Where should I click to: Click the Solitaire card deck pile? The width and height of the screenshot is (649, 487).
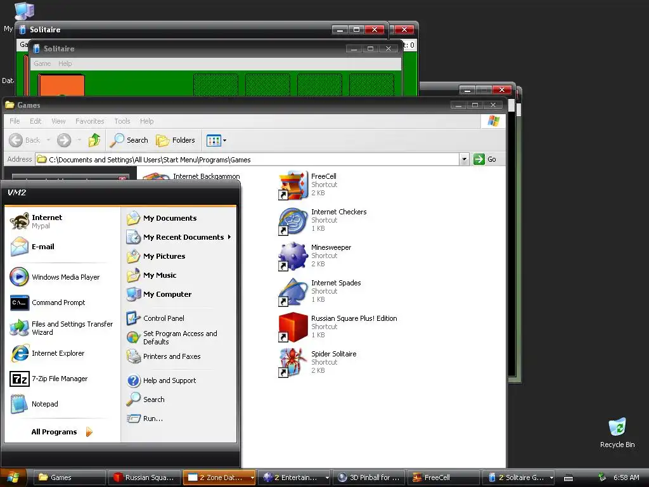(61, 85)
